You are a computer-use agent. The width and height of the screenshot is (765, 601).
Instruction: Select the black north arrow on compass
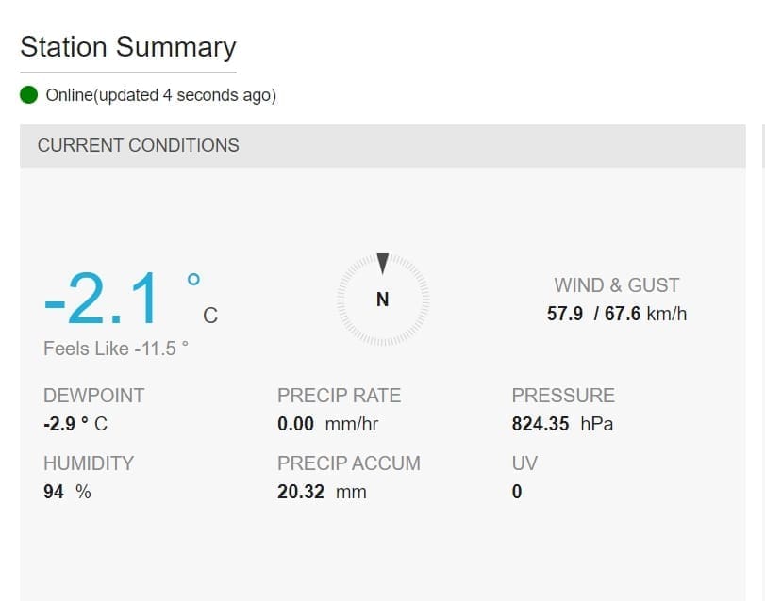tap(382, 264)
